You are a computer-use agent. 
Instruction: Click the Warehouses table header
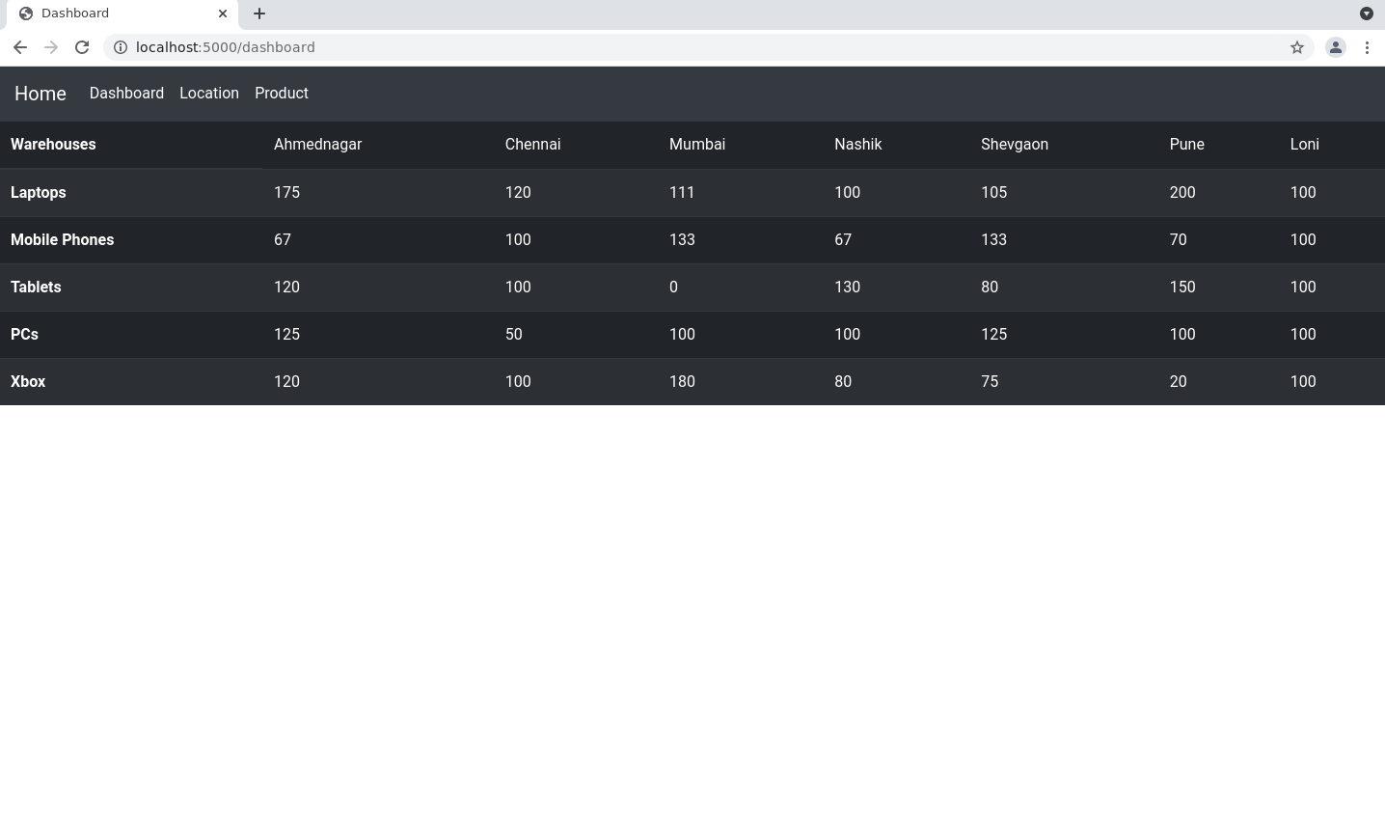[x=53, y=144]
